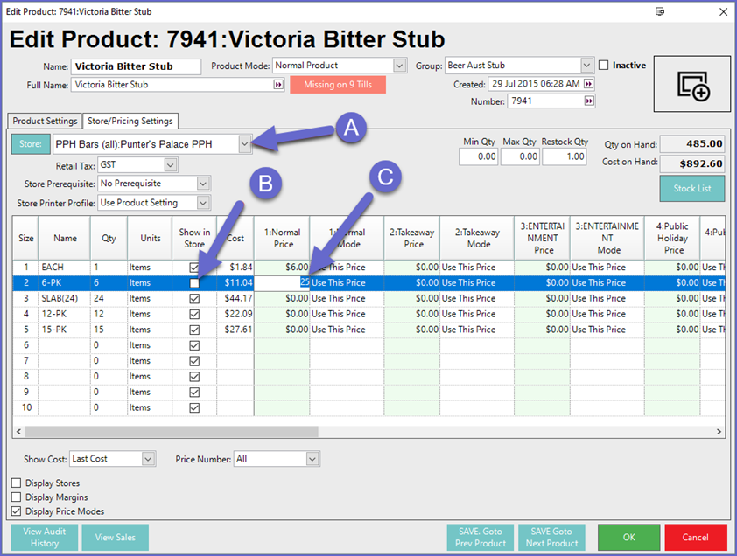Image resolution: width=737 pixels, height=556 pixels.
Task: Switch to the Product Settings tab
Action: (45, 122)
